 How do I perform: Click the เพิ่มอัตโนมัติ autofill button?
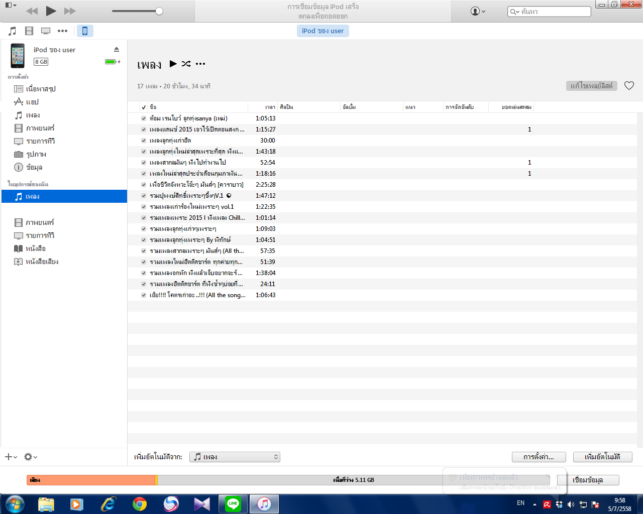602,457
